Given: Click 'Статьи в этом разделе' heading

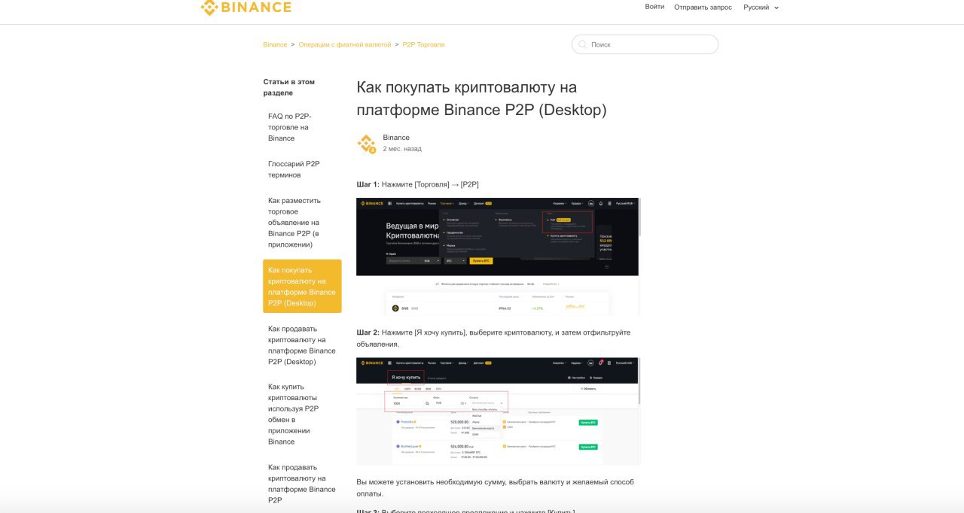Looking at the screenshot, I should [x=289, y=87].
